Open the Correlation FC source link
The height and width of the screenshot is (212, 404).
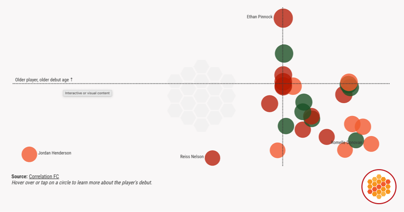[x=44, y=177]
